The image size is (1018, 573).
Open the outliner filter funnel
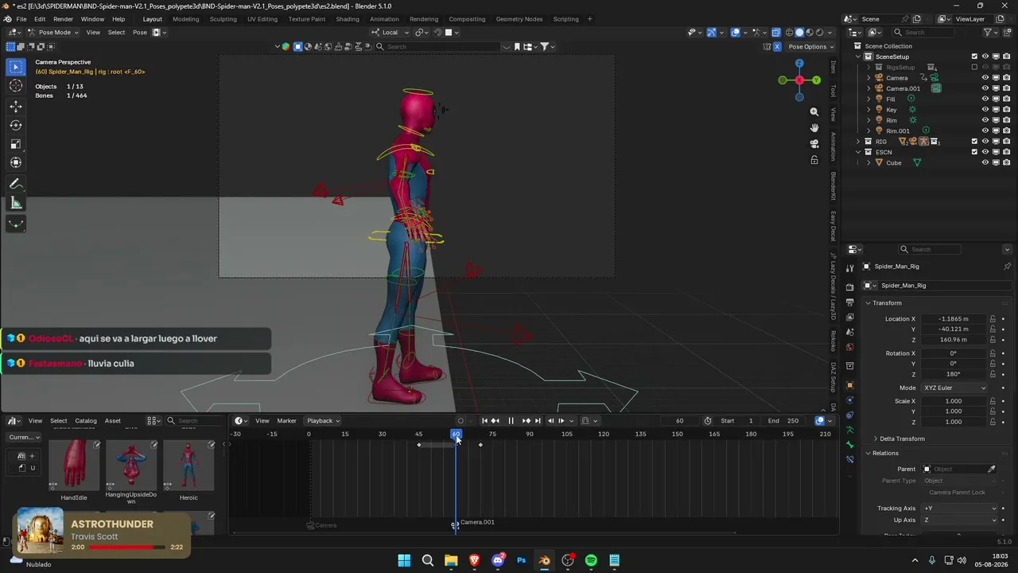tap(988, 33)
